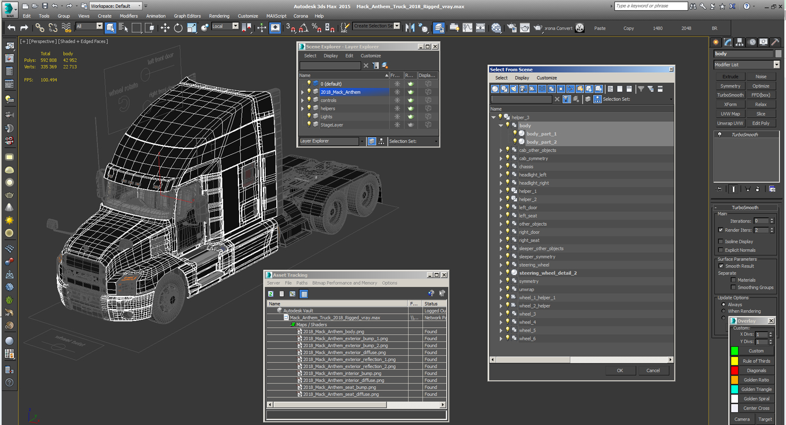
Task: Enable Separate by Materials checkbox
Action: [733, 280]
